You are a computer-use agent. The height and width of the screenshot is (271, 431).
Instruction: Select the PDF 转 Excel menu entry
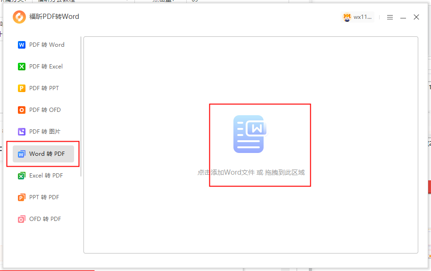[x=43, y=67]
